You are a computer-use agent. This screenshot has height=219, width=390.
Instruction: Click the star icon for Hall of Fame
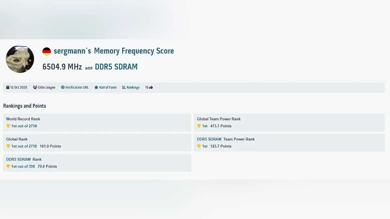[x=96, y=88]
